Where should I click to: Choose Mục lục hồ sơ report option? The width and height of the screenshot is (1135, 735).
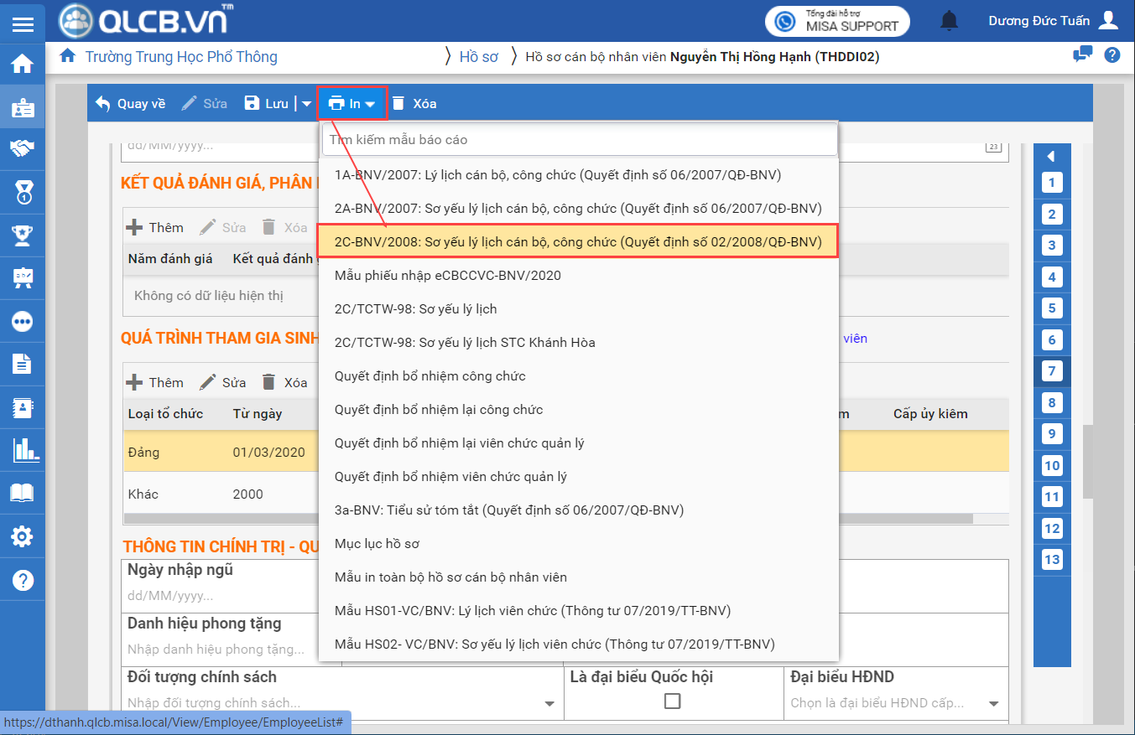point(377,544)
